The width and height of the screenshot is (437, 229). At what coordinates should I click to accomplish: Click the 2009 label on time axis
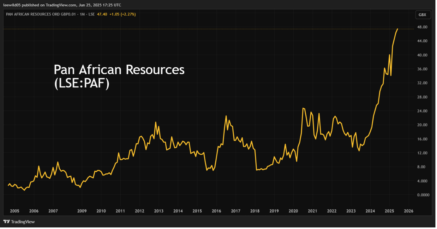tap(82, 211)
